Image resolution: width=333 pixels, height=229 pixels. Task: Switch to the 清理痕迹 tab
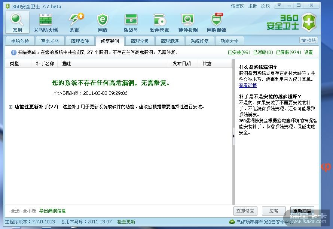pyautogui.click(x=169, y=41)
